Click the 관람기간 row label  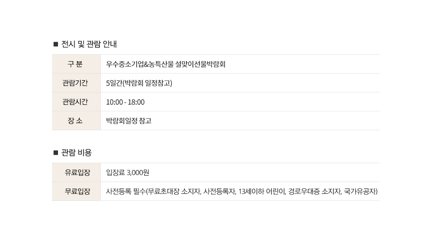tap(75, 83)
